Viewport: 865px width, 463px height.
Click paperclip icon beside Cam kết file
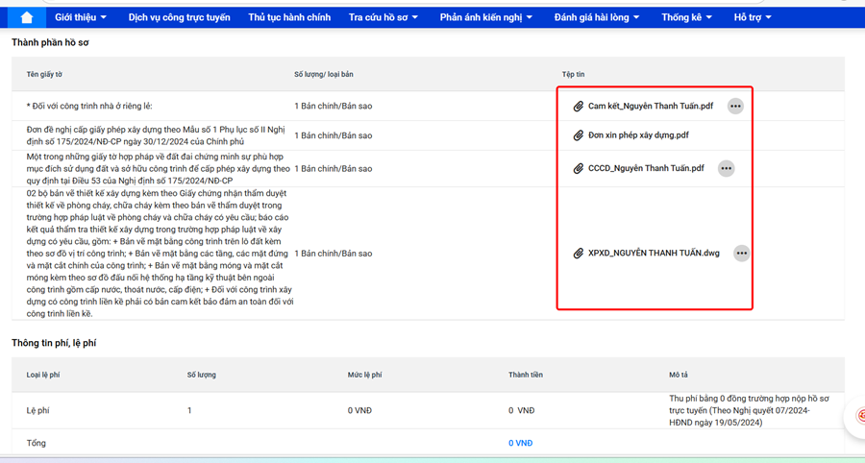(x=579, y=106)
